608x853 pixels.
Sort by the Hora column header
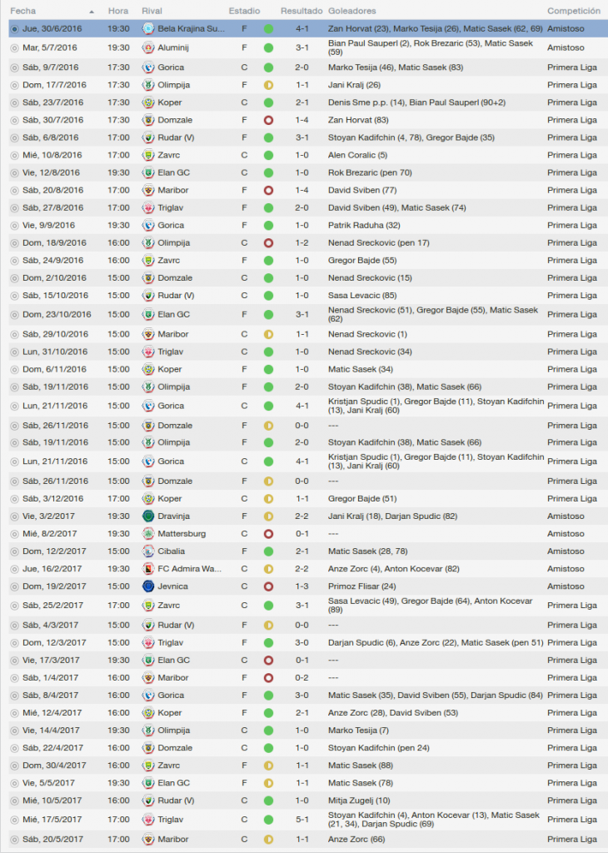tap(118, 11)
